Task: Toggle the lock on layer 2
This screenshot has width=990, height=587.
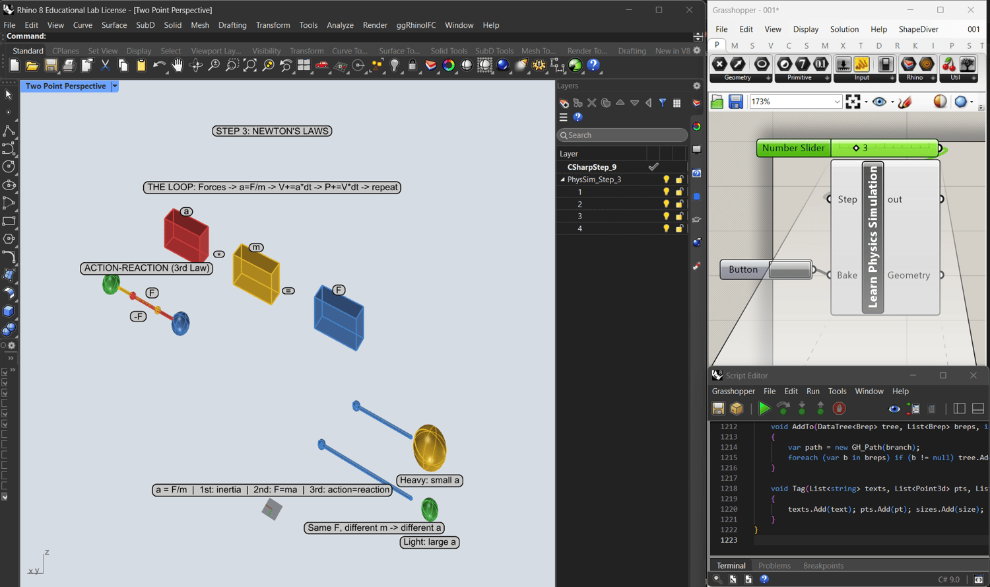Action: click(679, 204)
